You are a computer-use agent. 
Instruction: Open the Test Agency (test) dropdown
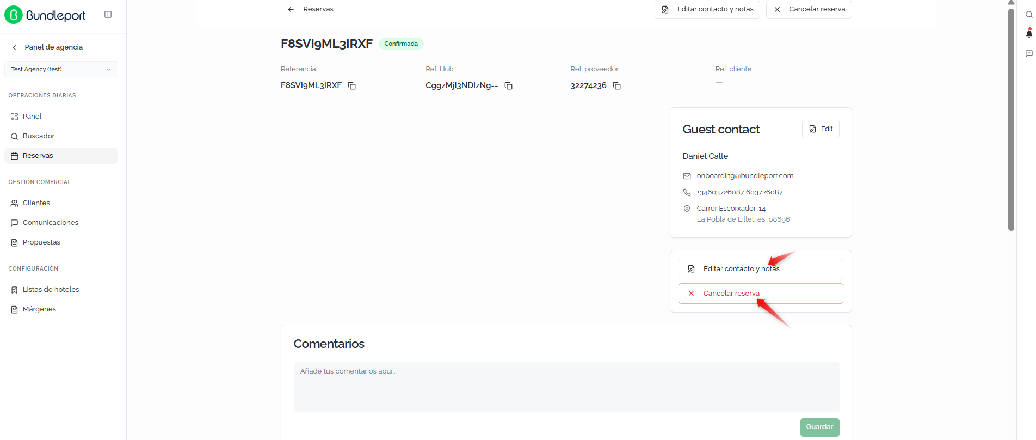tap(61, 69)
